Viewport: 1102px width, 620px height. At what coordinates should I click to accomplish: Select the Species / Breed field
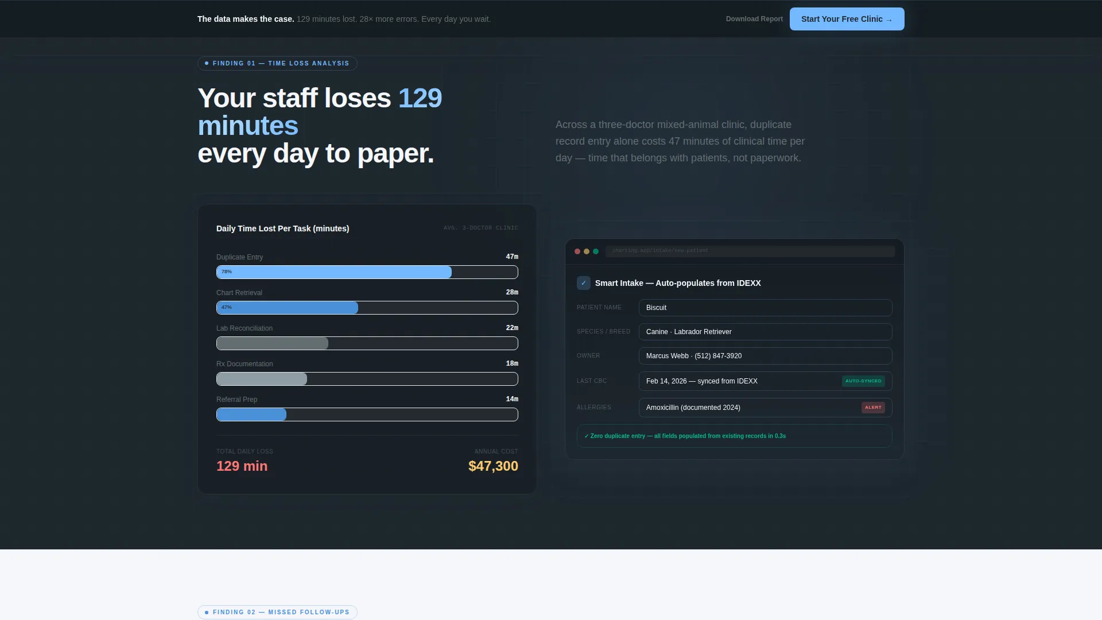coord(765,332)
